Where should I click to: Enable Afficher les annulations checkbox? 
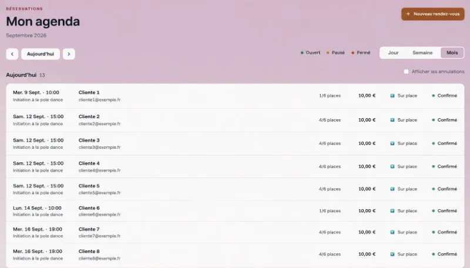pos(406,72)
